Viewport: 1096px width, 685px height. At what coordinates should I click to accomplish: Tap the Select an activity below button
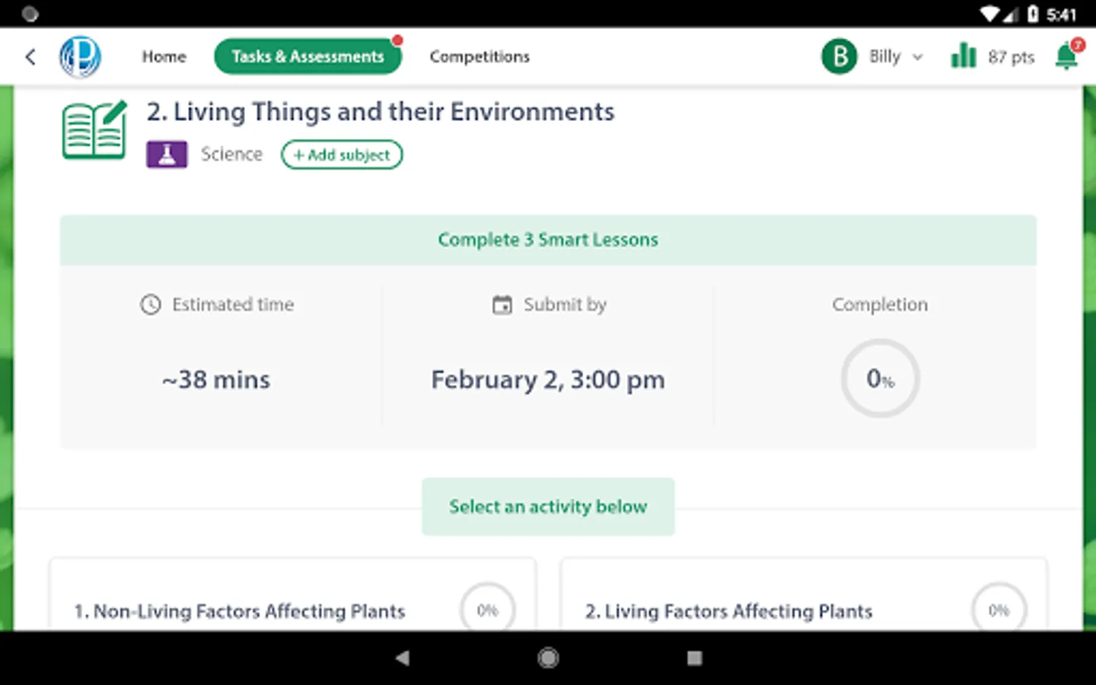tap(548, 507)
